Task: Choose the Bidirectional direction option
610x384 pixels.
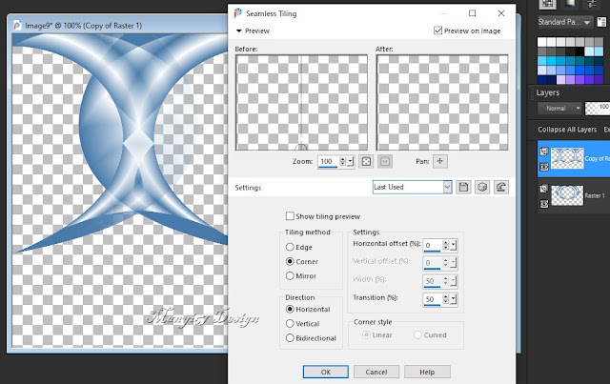Action: click(290, 338)
